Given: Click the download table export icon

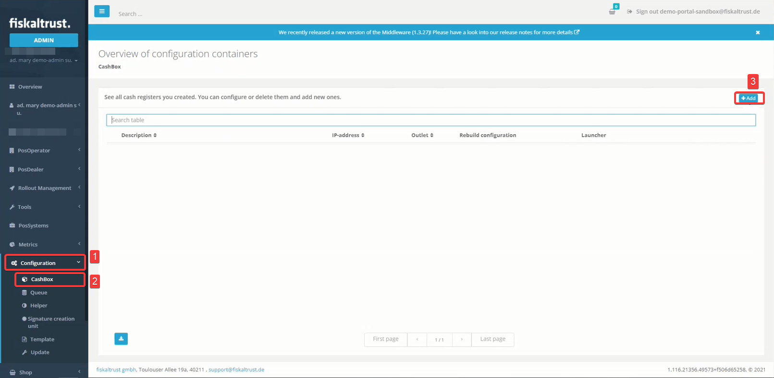Looking at the screenshot, I should coord(121,339).
